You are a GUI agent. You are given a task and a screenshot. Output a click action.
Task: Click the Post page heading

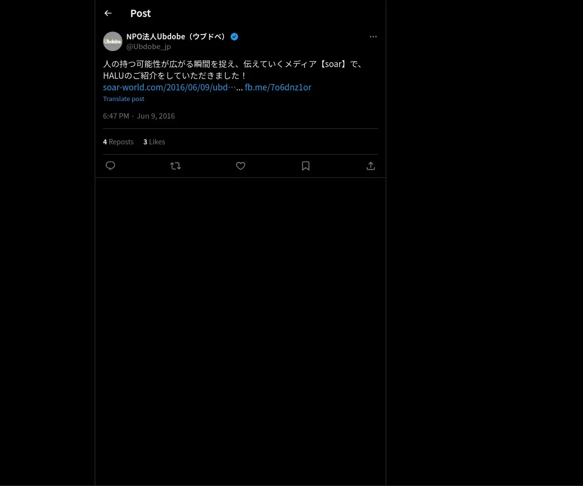tap(140, 14)
